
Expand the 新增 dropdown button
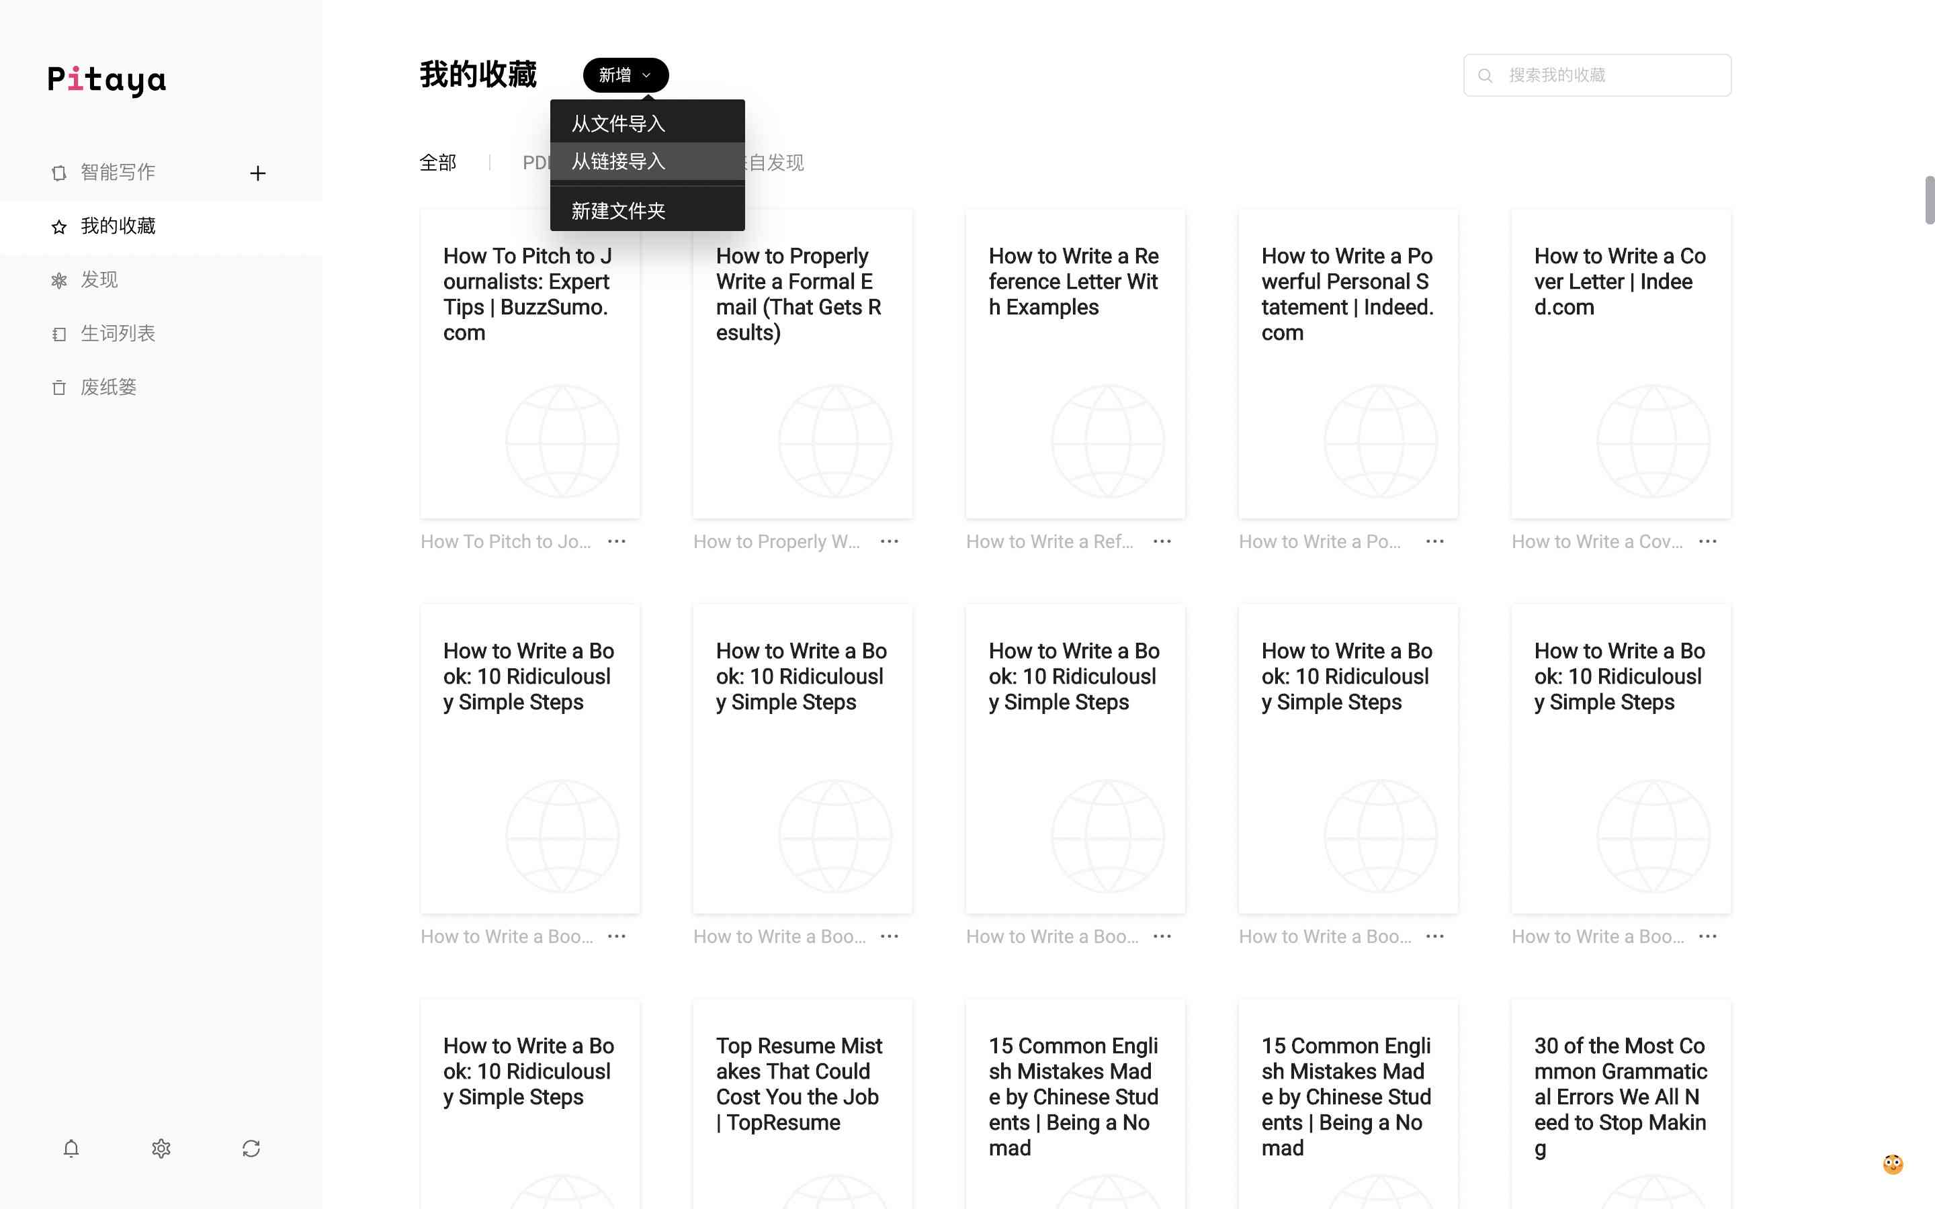[x=624, y=75]
